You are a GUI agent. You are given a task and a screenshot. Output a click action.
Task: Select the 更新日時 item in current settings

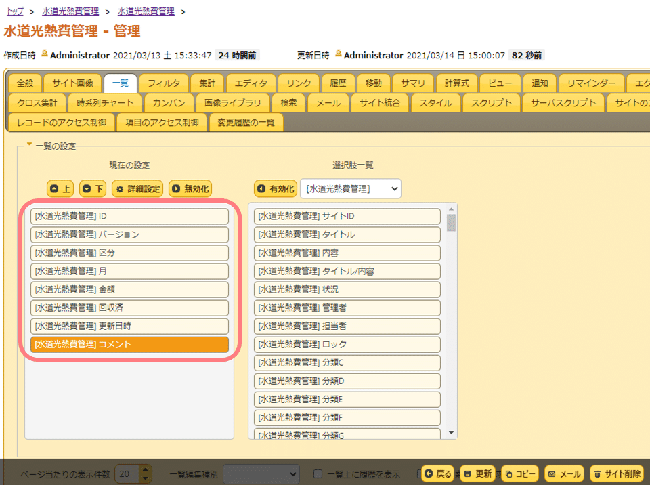[129, 326]
